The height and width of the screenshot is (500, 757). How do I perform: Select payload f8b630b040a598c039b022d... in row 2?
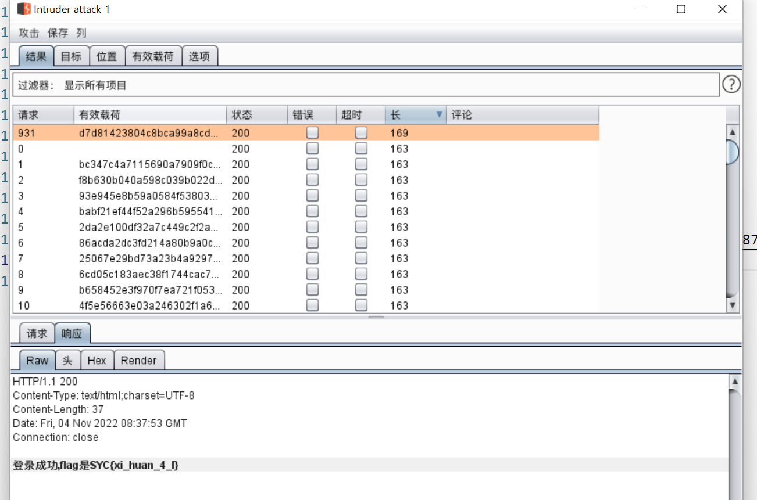tap(151, 180)
